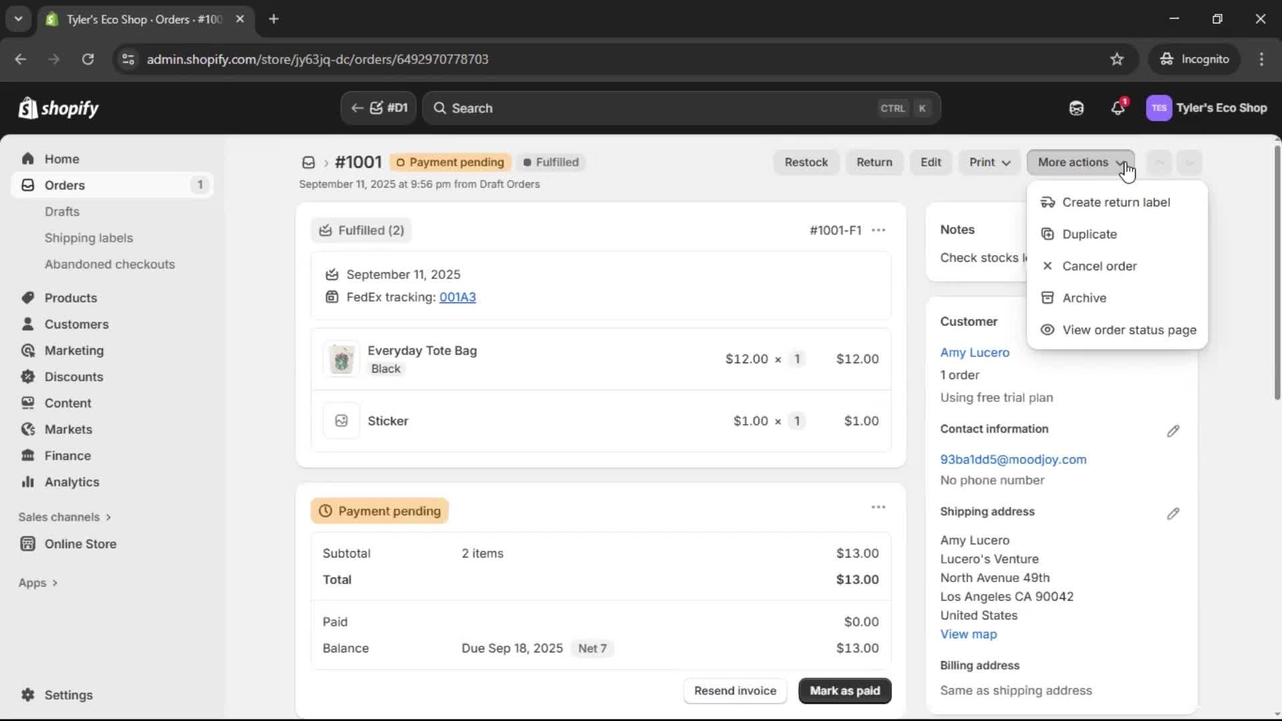This screenshot has height=721, width=1282.
Task: Open the Customers section
Action: (75, 324)
